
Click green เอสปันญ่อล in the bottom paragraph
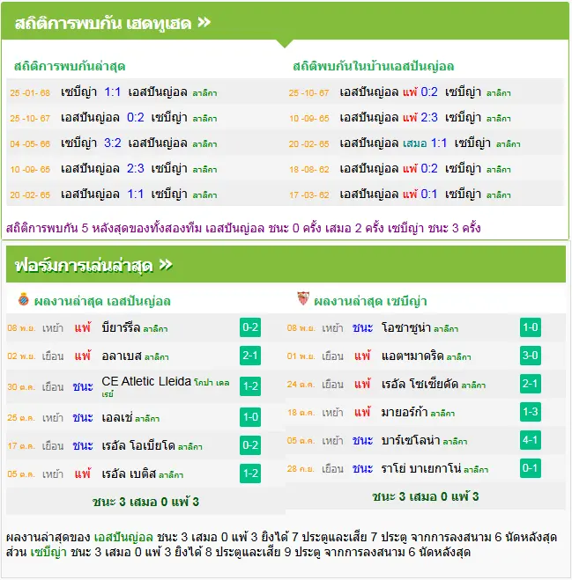(x=123, y=537)
